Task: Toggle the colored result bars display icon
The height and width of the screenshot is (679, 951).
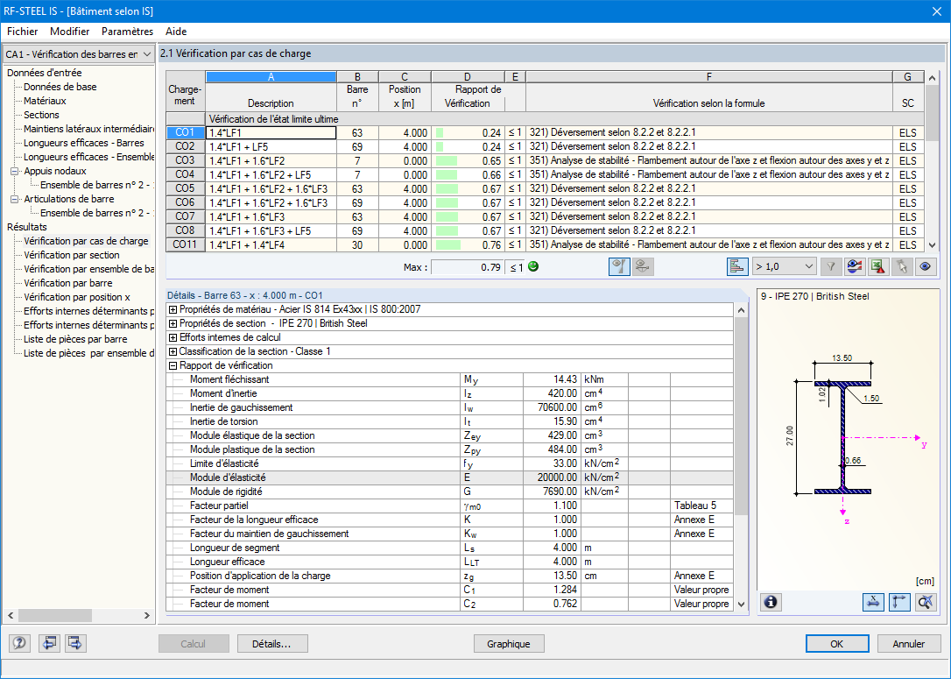Action: (737, 266)
